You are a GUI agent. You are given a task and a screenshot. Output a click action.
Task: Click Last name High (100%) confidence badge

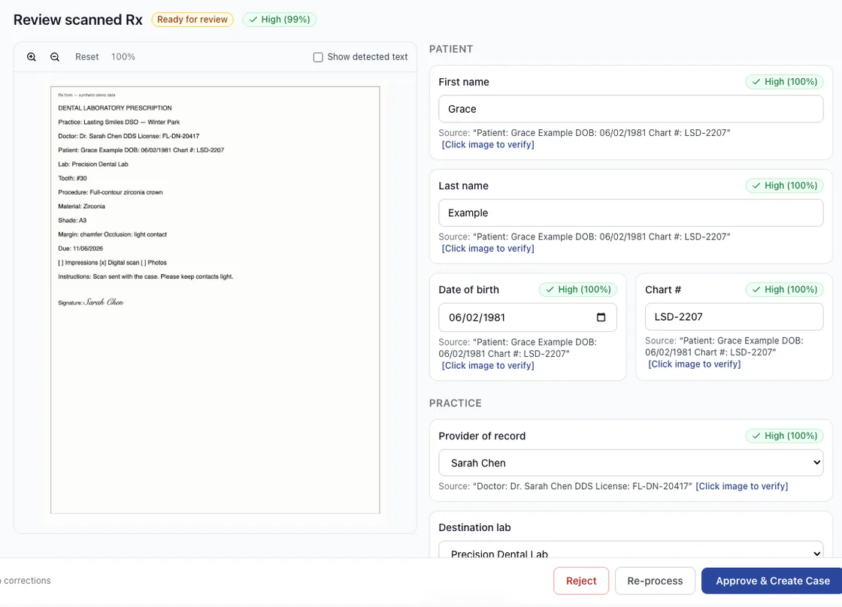pyautogui.click(x=785, y=186)
